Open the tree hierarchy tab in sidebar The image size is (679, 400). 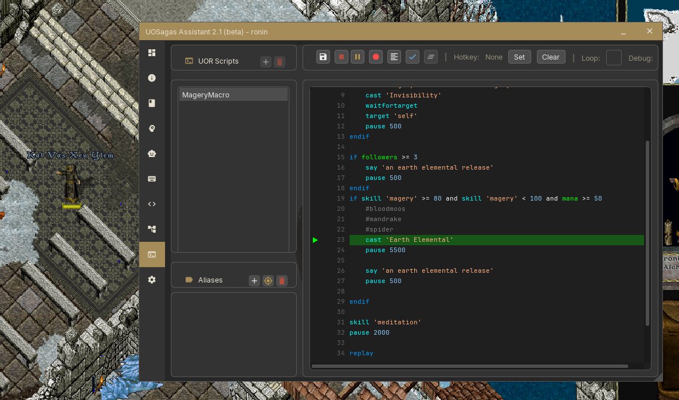point(152,229)
